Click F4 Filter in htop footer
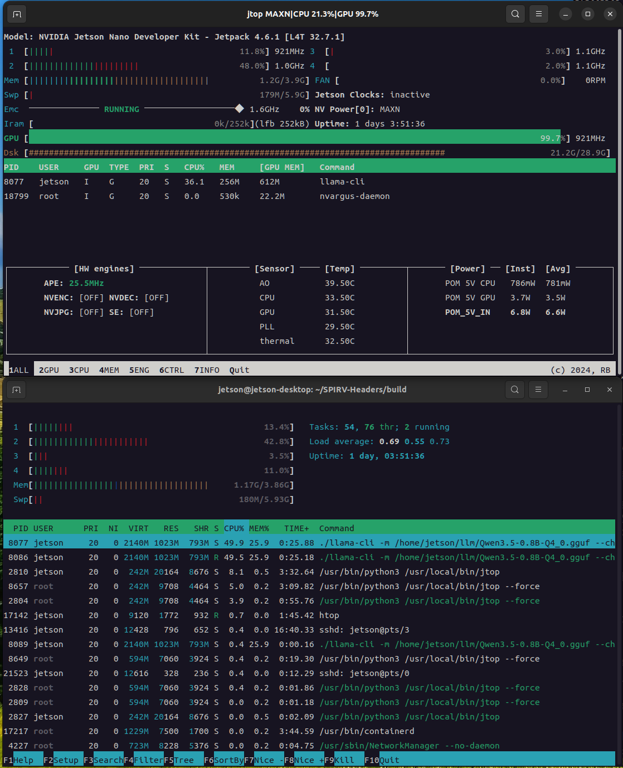The height and width of the screenshot is (768, 623). [144, 760]
